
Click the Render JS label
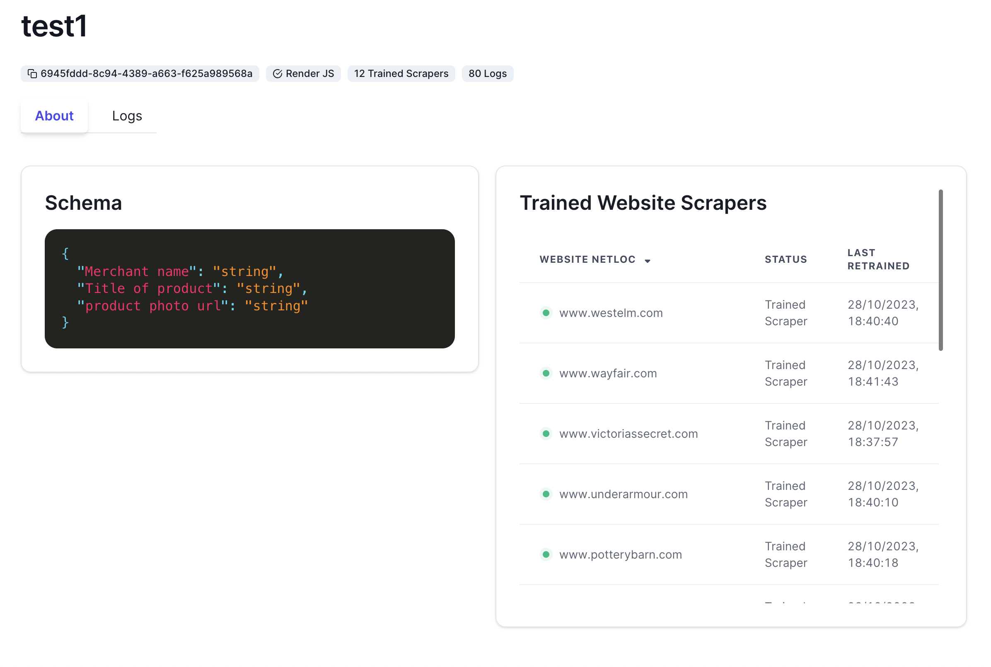click(309, 74)
